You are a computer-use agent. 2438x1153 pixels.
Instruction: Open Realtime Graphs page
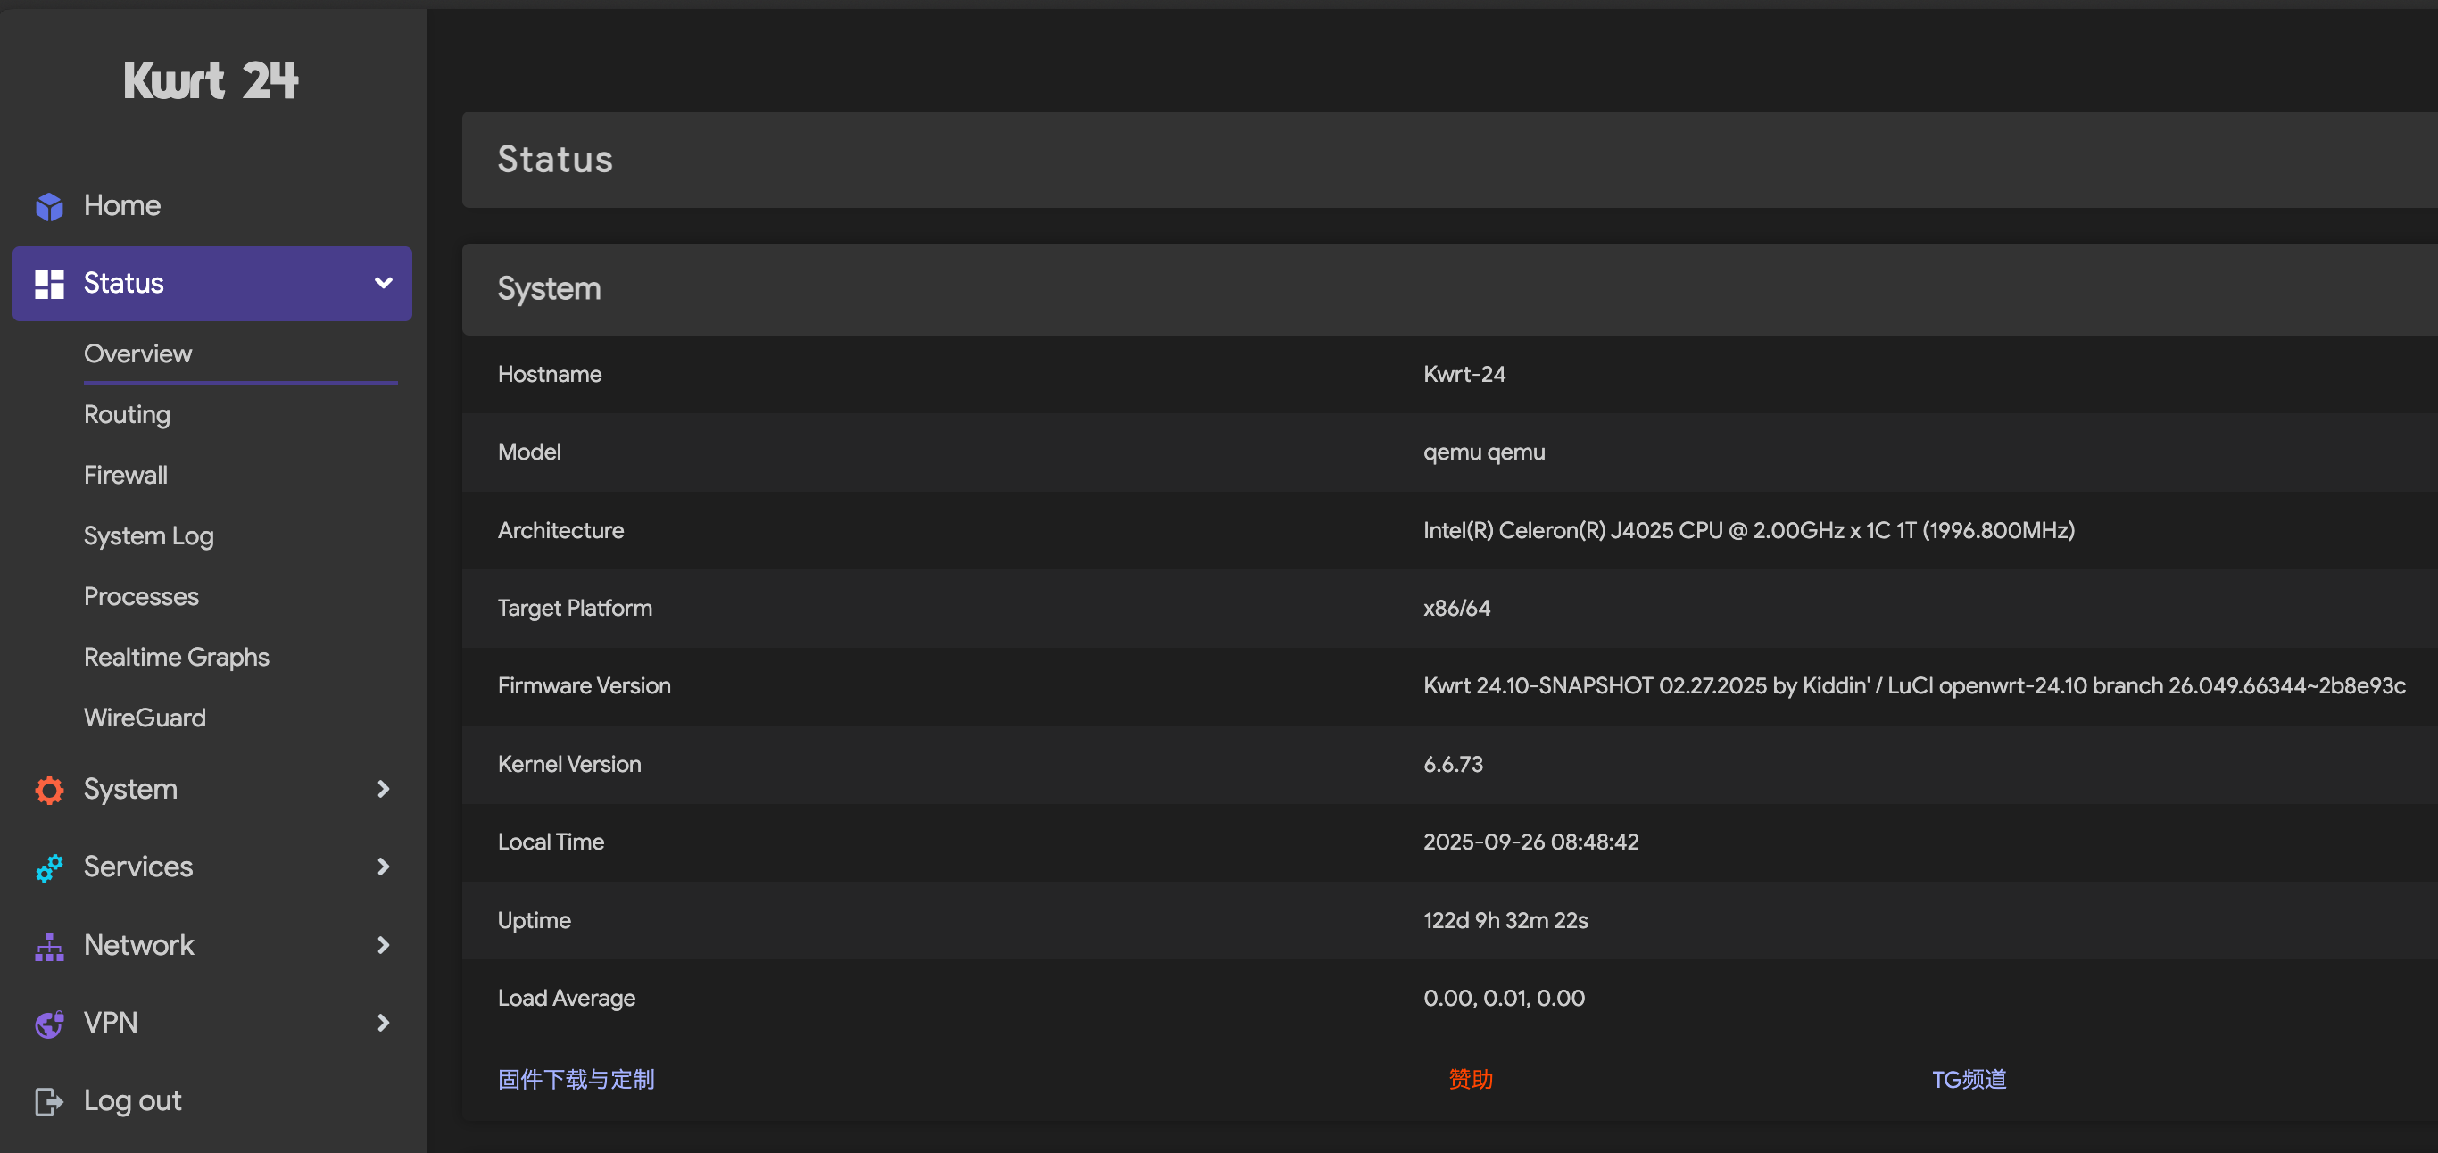(x=176, y=657)
